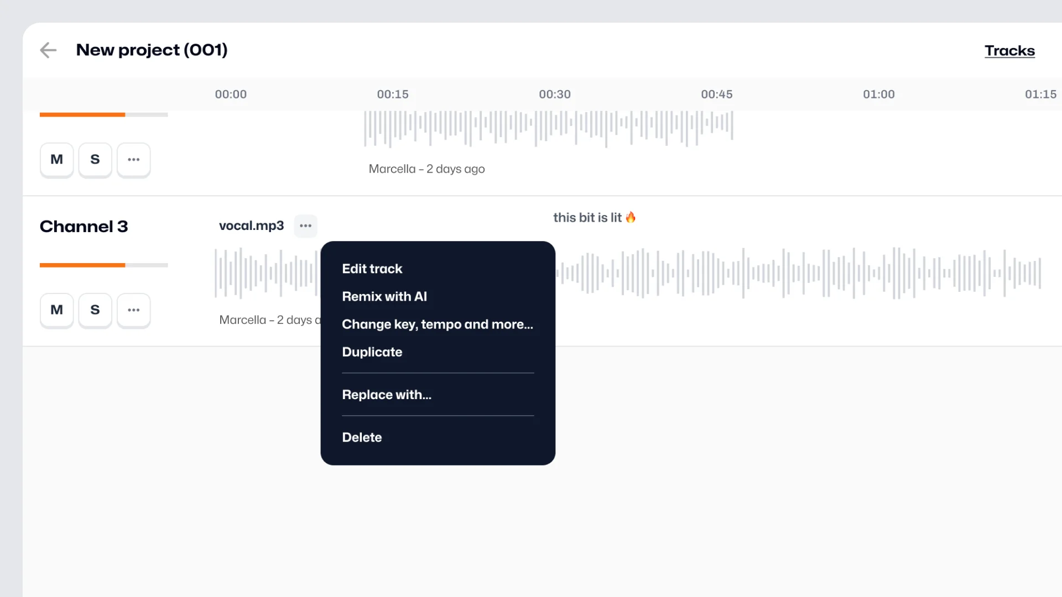Viewport: 1062px width, 597px height.
Task: Delete the track via menu
Action: pos(362,437)
